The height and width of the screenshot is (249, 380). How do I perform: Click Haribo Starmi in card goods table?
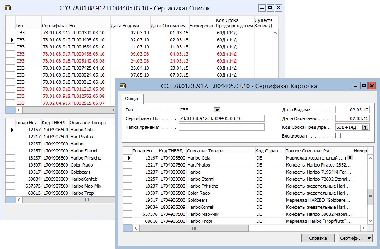pyautogui.click(x=201, y=179)
